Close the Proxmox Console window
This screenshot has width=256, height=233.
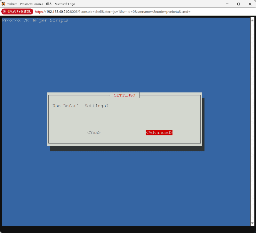coord(250,4)
